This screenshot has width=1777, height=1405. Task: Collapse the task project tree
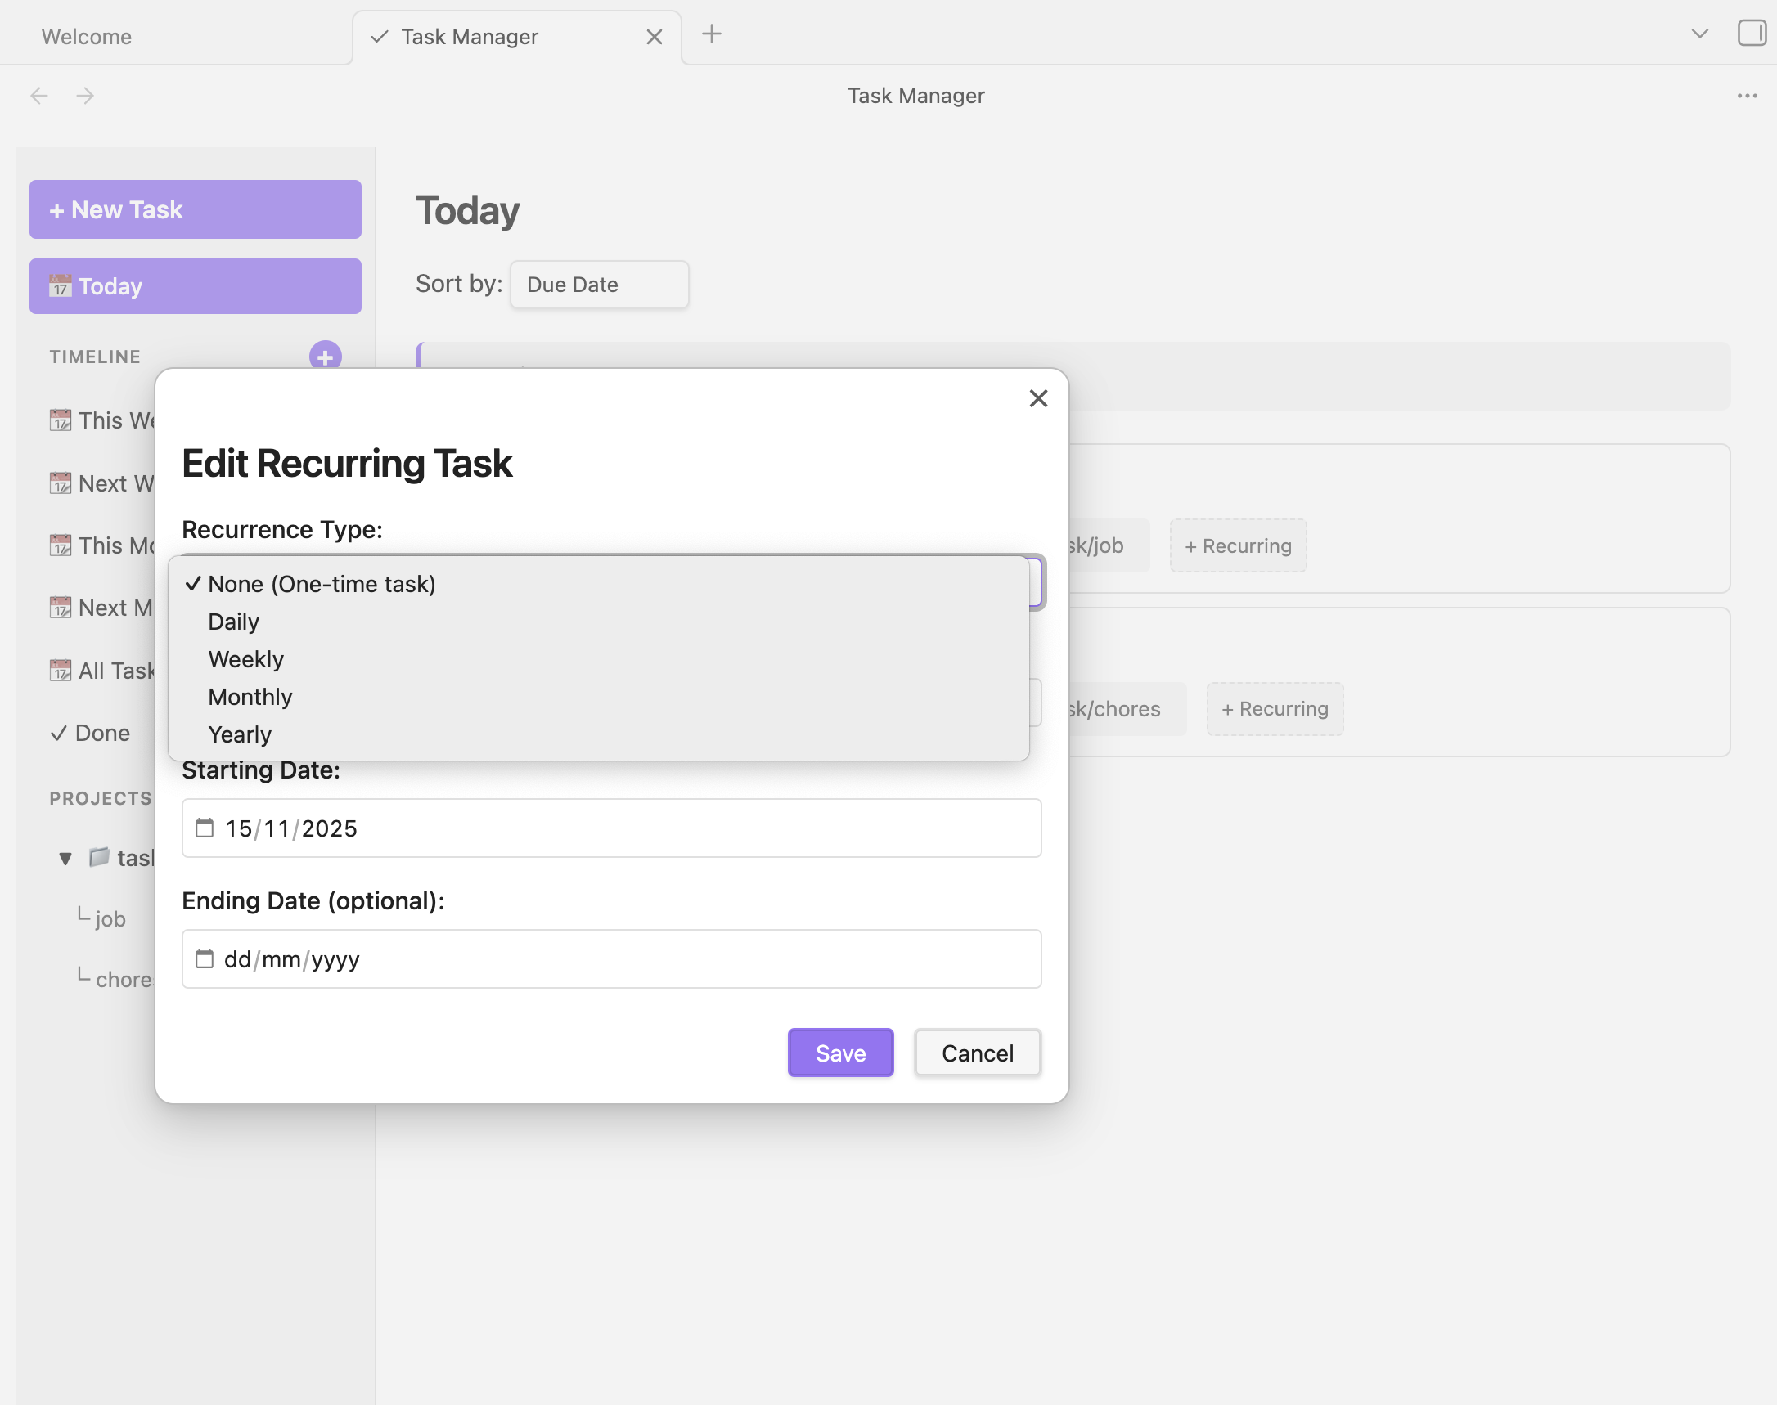coord(65,858)
